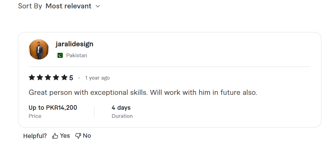Click the second rating star
Viewport: 332px width, 162px height.
(40, 77)
